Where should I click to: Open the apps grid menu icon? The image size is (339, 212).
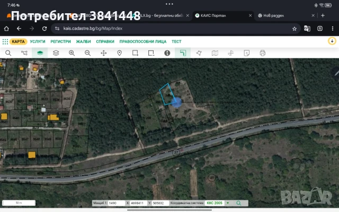[5, 41]
